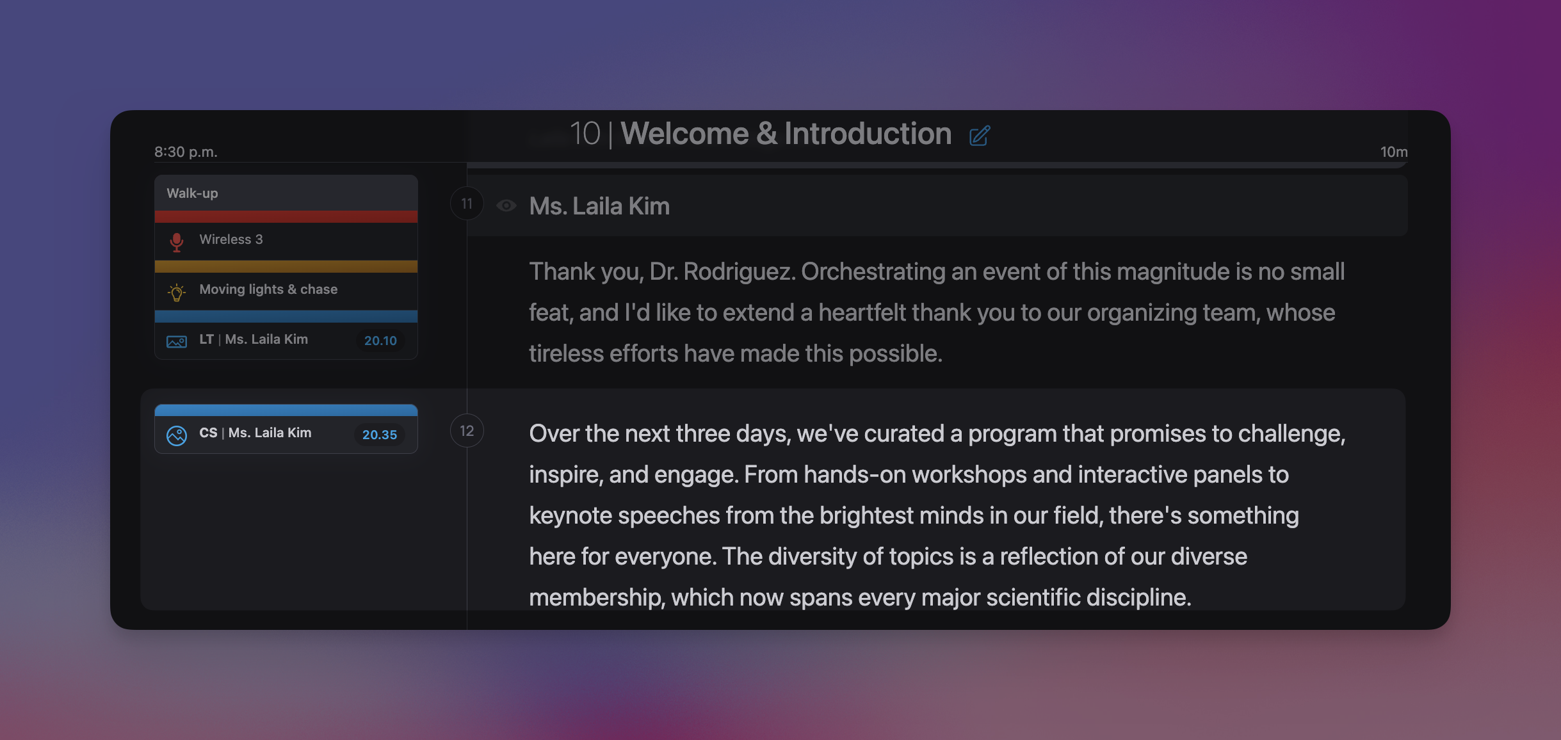
Task: Click the 8:30 p.m. start time
Action: pos(186,152)
